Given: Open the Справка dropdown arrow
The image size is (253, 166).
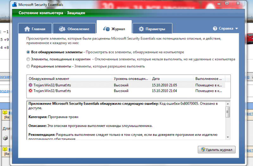Looking at the screenshot, I should (x=237, y=29).
